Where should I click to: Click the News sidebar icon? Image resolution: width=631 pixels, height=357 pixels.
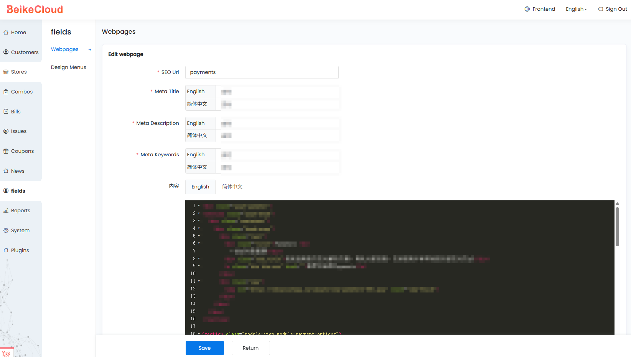[x=6, y=171]
